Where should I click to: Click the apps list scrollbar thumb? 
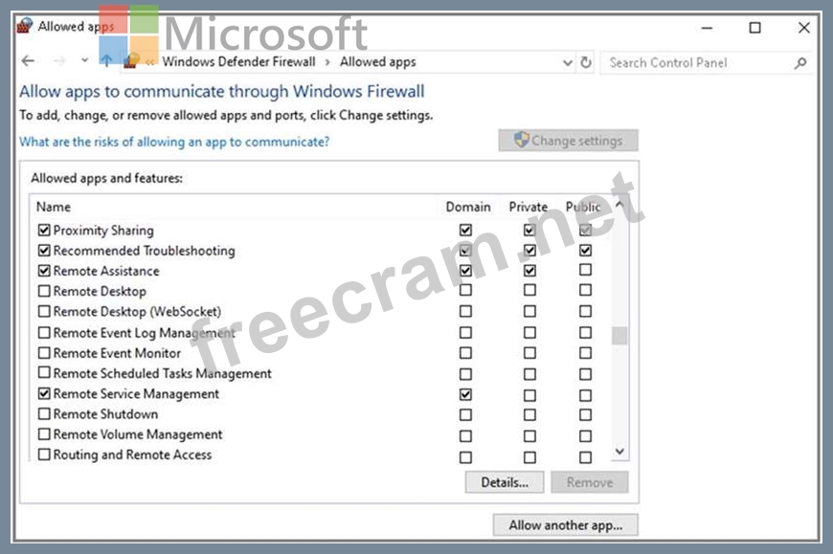pos(619,336)
